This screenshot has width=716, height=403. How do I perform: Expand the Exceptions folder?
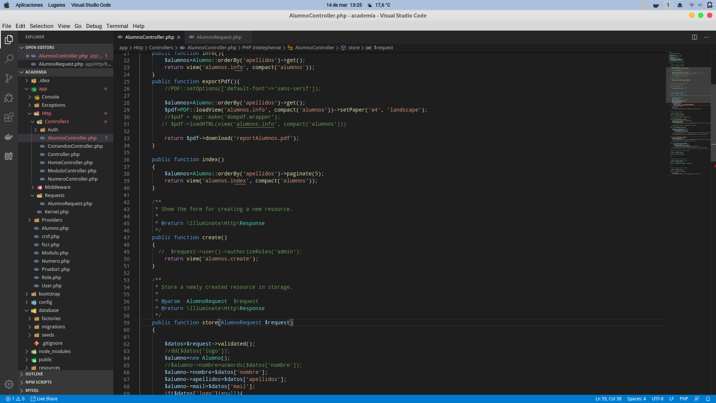pos(29,105)
